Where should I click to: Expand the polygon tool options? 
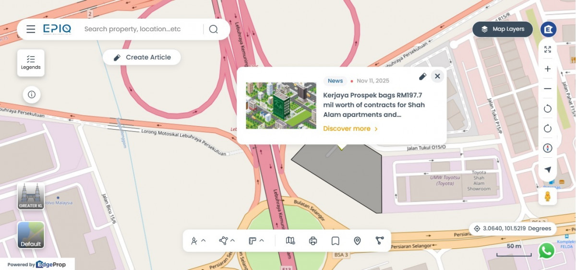point(233,240)
